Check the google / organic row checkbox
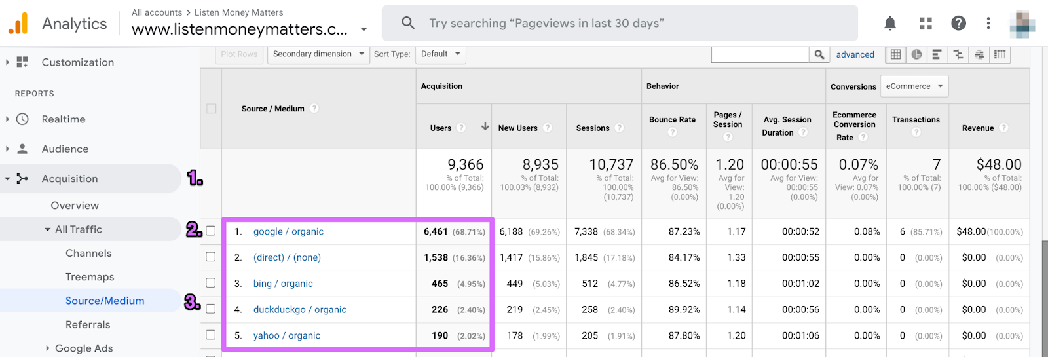Screen dimensions: 1048x357 coord(211,231)
